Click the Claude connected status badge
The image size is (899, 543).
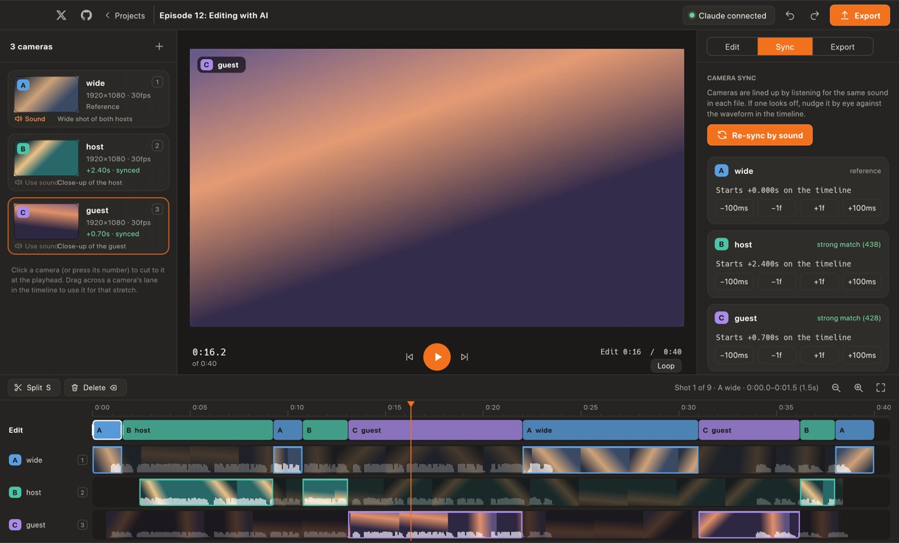(x=728, y=15)
